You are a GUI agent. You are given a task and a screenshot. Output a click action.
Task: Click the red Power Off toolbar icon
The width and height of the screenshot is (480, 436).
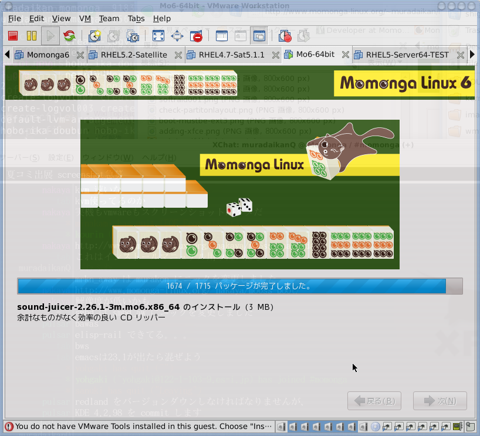click(13, 36)
